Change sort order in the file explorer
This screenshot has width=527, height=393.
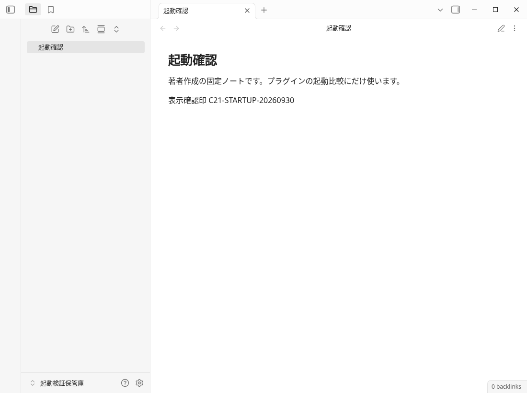(86, 29)
